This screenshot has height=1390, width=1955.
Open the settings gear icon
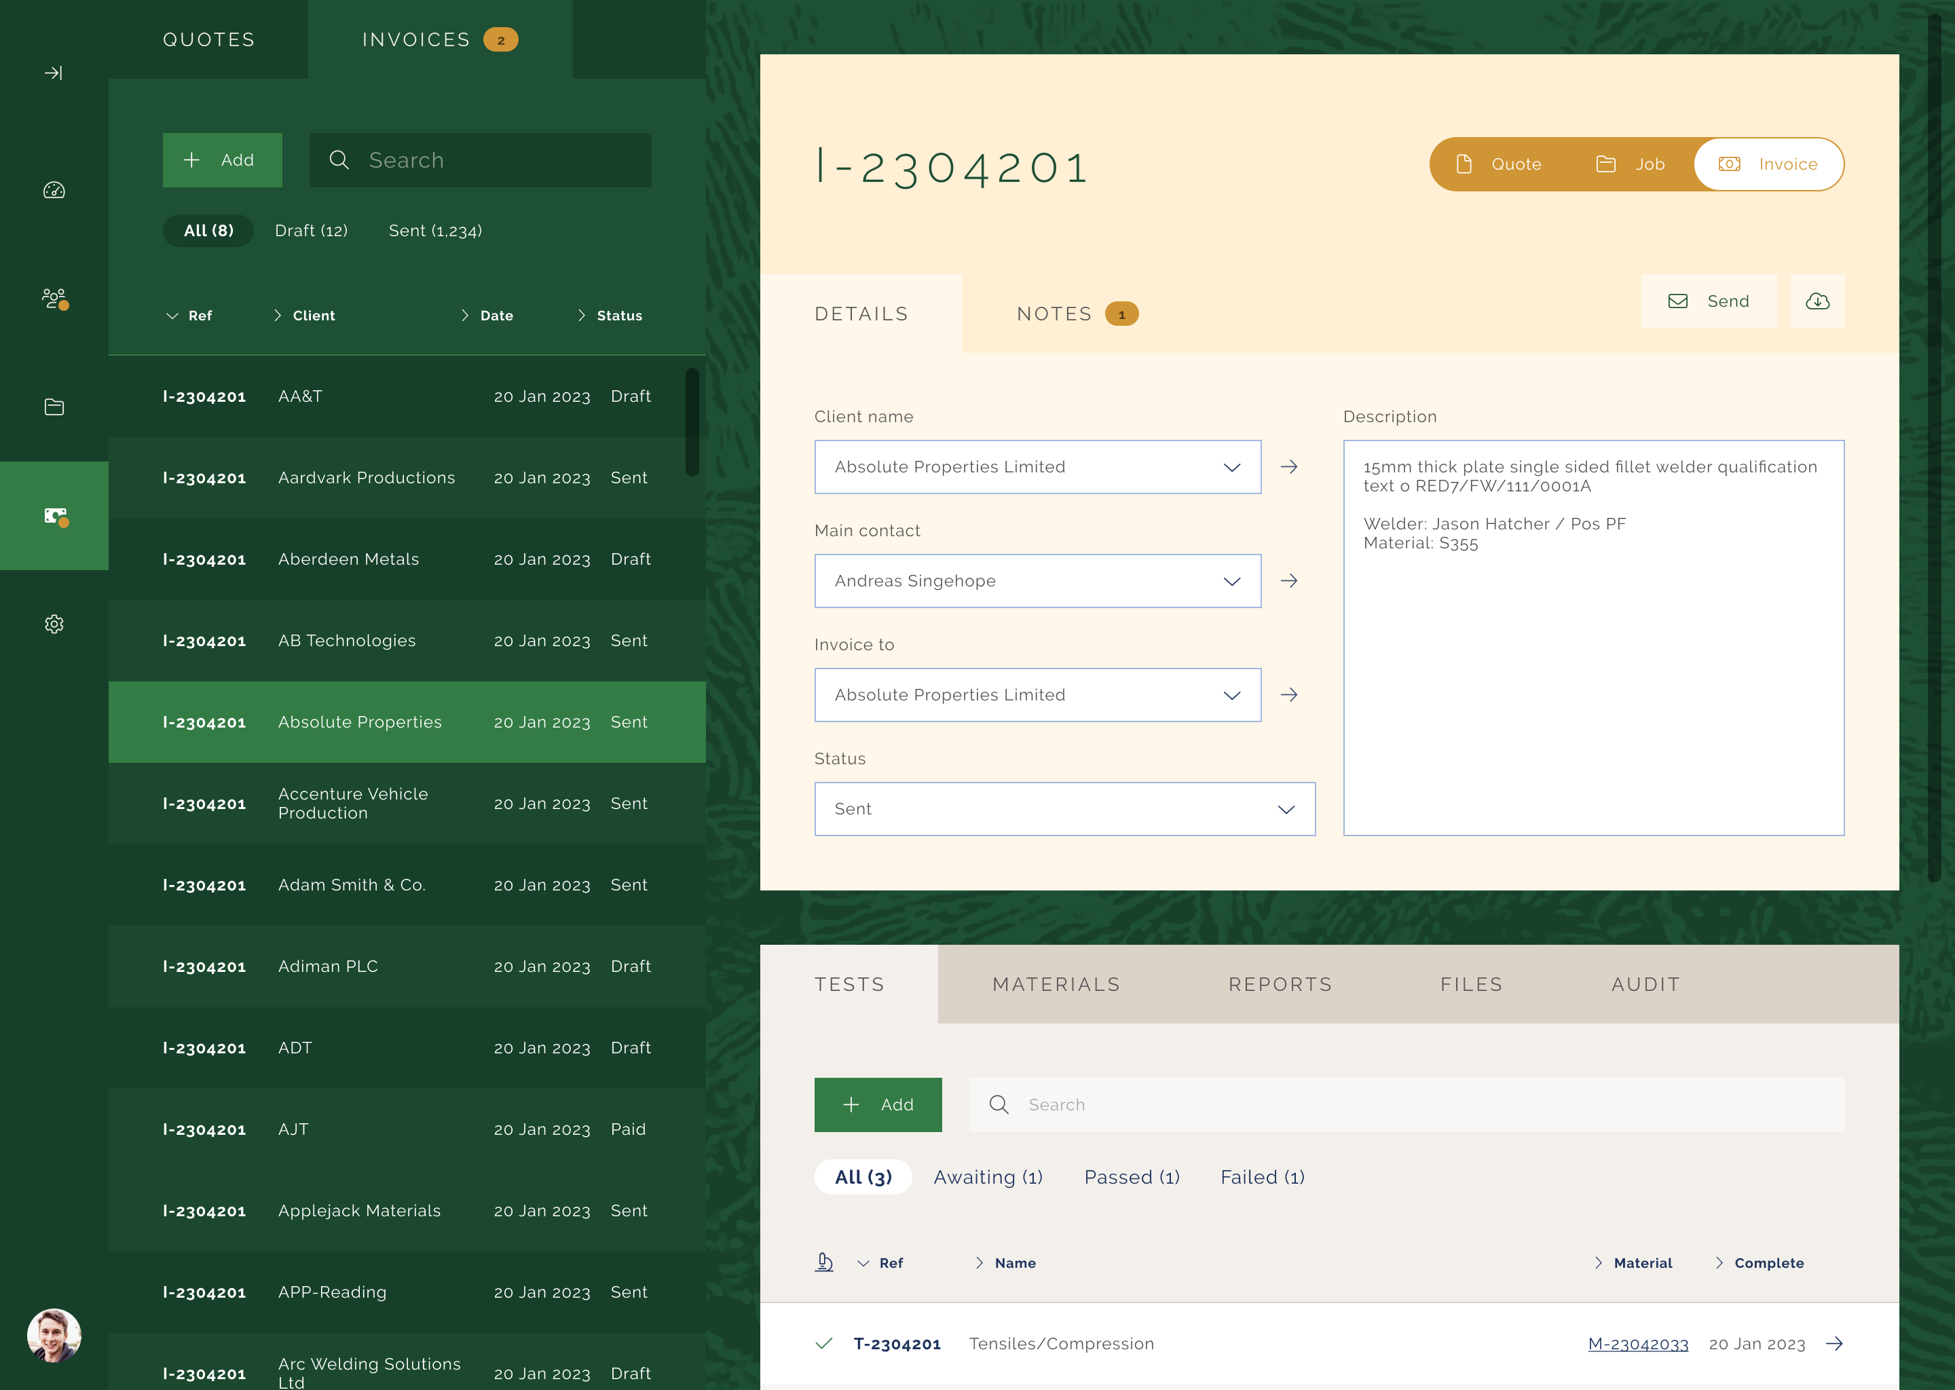click(x=54, y=624)
